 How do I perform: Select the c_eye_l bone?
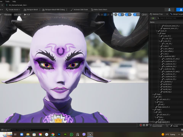[166, 46]
